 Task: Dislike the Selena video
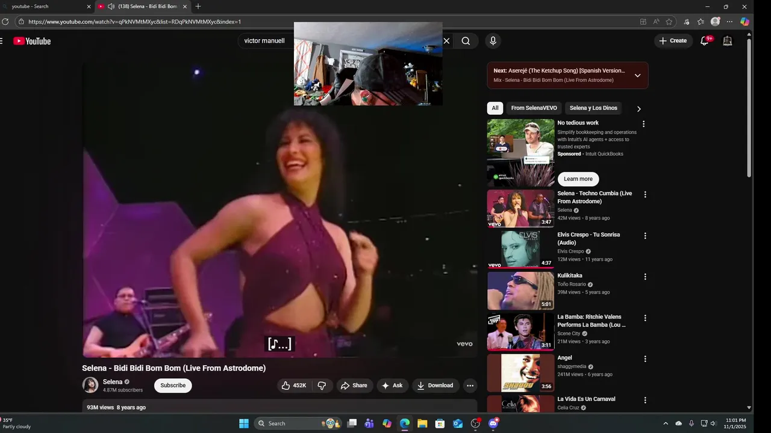(x=322, y=385)
